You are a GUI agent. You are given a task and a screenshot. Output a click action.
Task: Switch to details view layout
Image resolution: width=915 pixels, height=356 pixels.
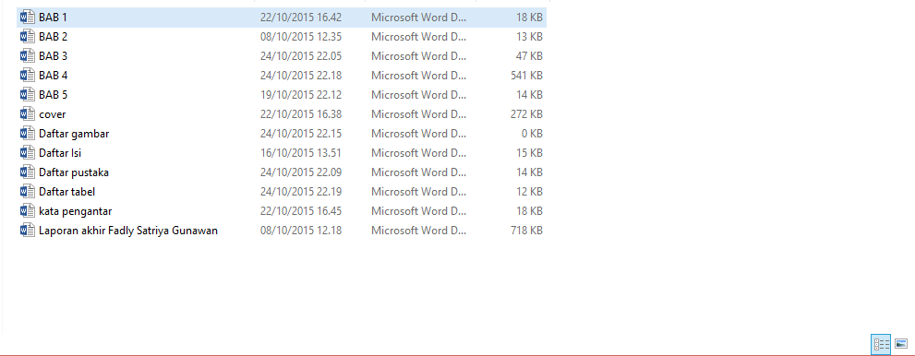[881, 344]
